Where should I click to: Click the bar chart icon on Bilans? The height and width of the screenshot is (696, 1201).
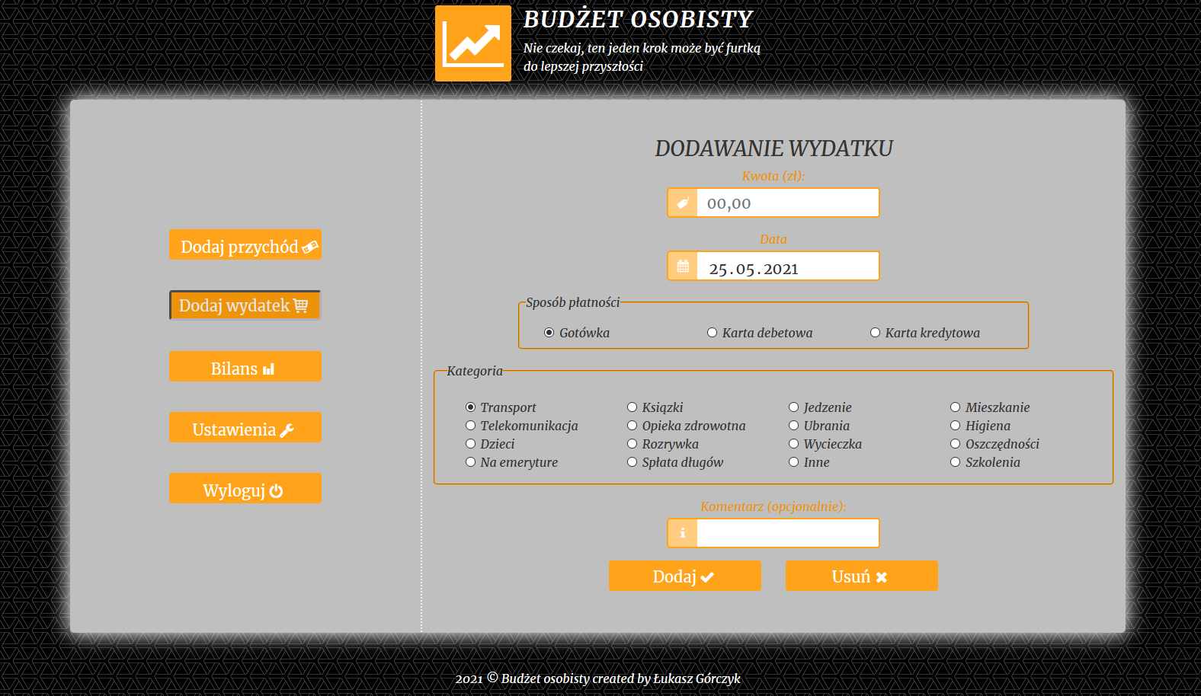(268, 369)
